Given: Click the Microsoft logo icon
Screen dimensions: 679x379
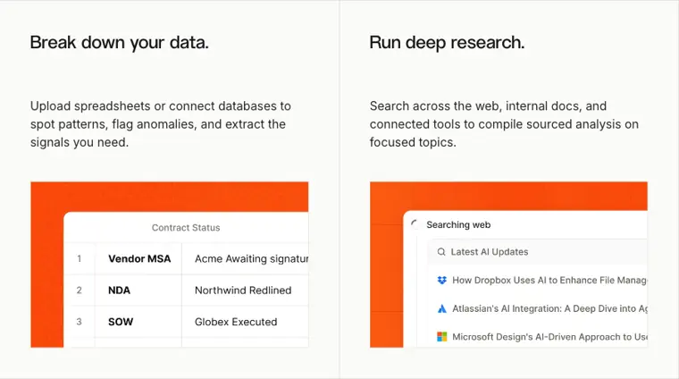Looking at the screenshot, I should pos(441,337).
